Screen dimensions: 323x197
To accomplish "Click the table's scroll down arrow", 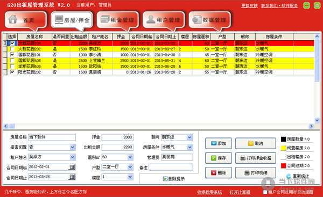I will [x=317, y=120].
